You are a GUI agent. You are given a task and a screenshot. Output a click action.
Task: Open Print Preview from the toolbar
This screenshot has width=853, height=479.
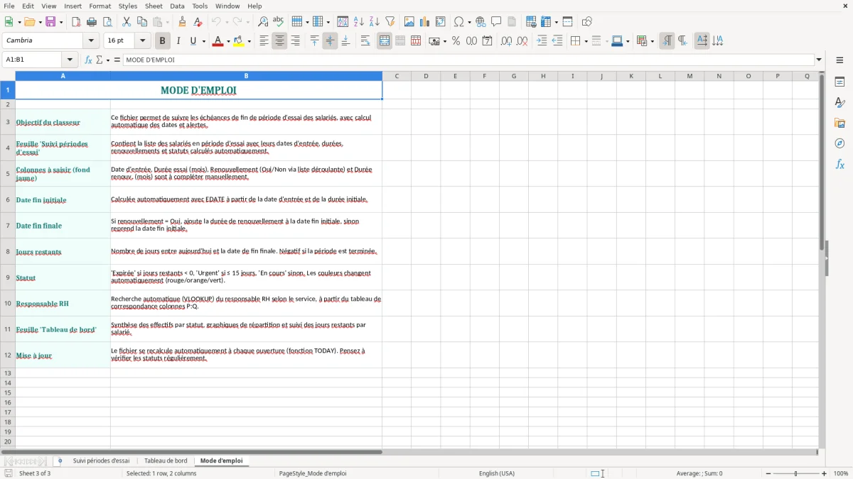coord(107,22)
